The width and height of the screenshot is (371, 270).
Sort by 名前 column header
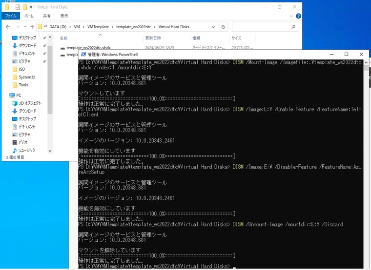[x=63, y=38]
